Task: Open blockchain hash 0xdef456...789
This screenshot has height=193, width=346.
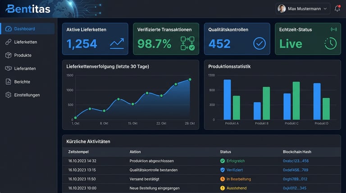Action: (x=296, y=170)
